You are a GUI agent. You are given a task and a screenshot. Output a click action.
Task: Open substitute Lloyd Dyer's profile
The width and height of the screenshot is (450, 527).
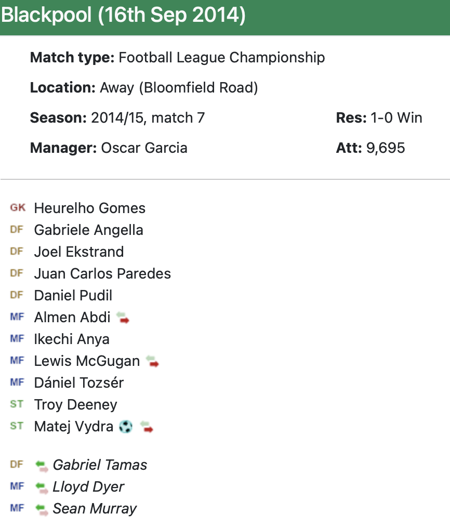click(x=88, y=487)
